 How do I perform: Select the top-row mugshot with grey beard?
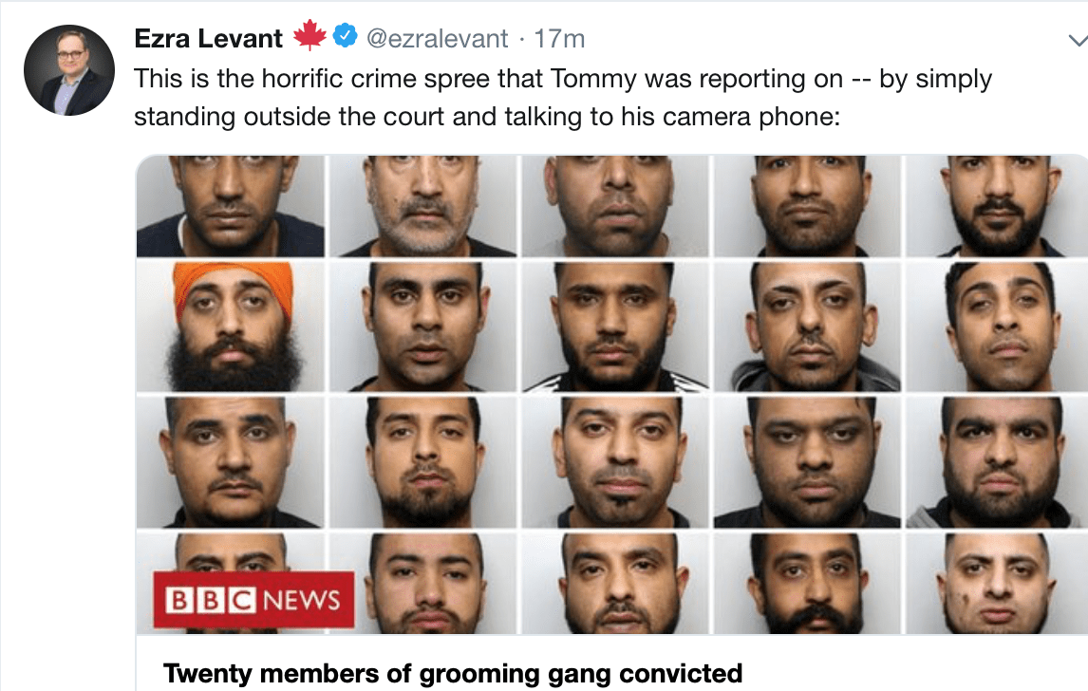point(423,206)
